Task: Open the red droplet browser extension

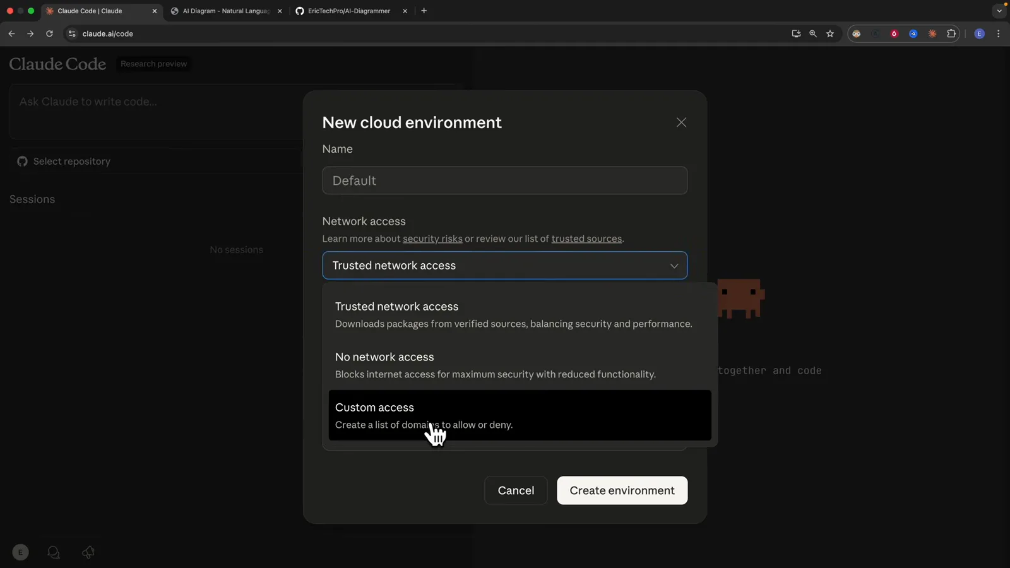Action: (894, 33)
